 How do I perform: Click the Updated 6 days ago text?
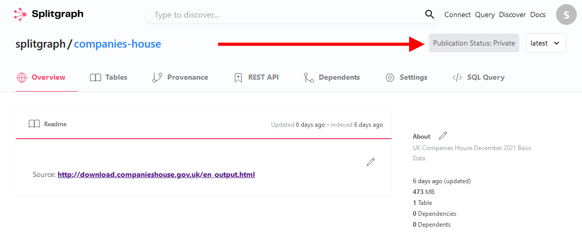(297, 125)
